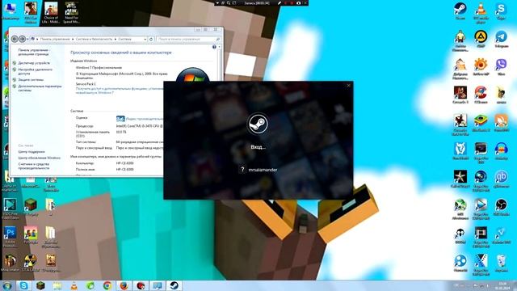Open Skype from the taskbar
Image resolution: width=517 pixels, height=291 pixels.
[x=23, y=285]
